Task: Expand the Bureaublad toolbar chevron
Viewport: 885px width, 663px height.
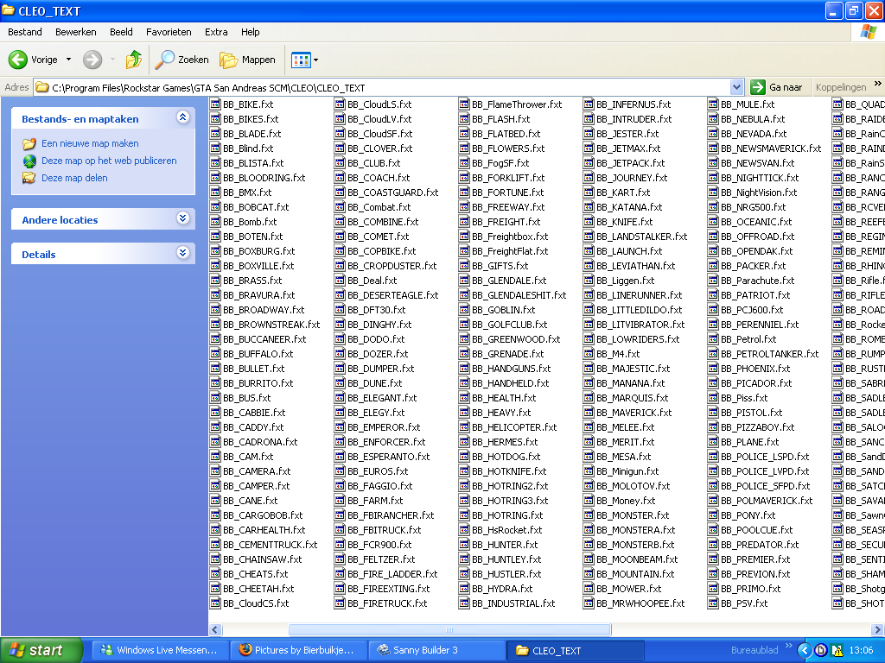Action: click(x=789, y=646)
